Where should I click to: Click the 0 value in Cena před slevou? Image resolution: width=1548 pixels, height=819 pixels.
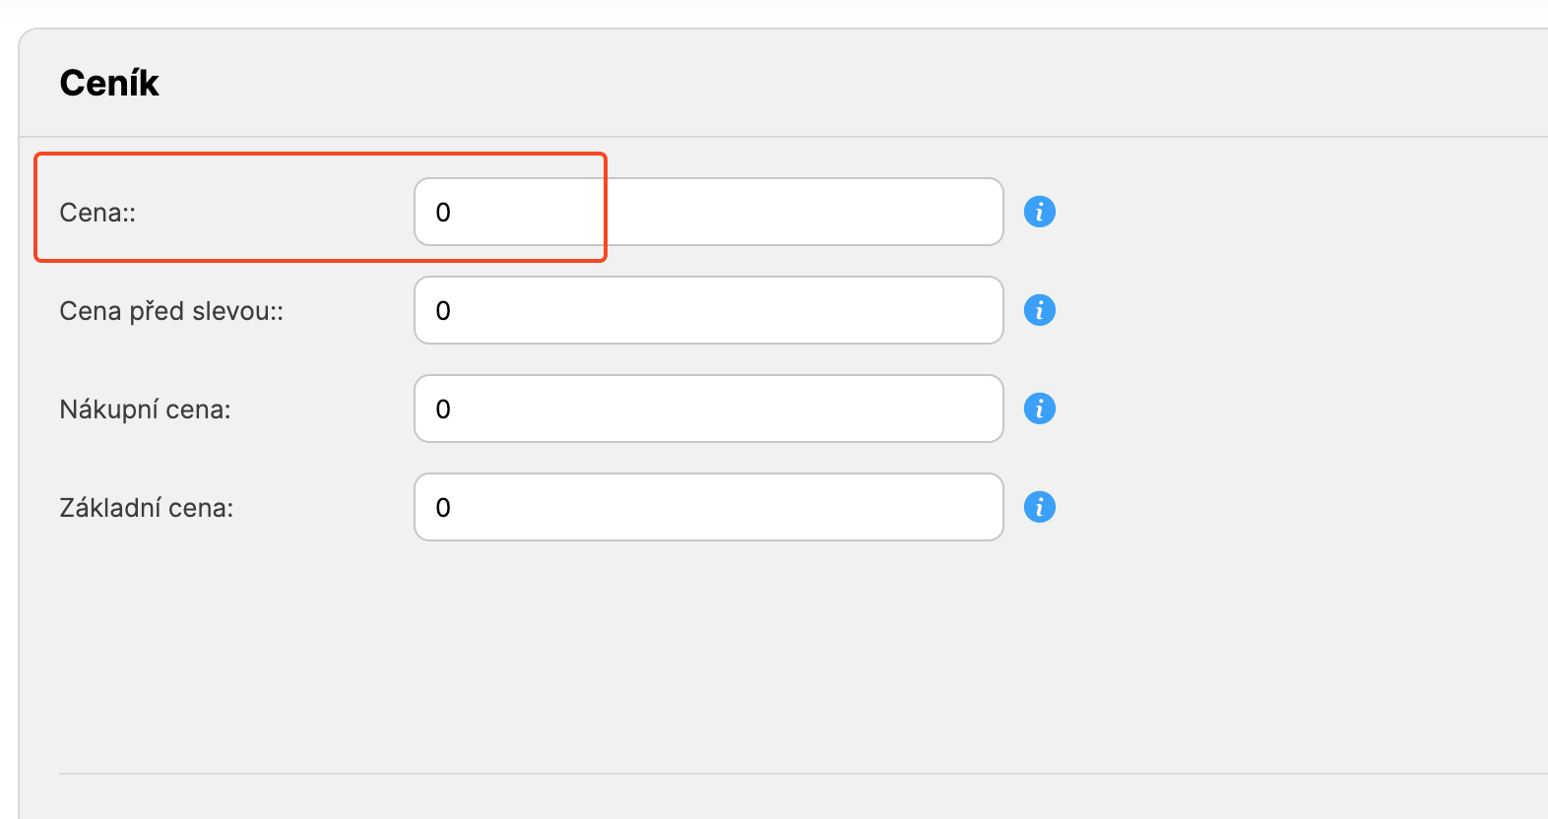(443, 311)
